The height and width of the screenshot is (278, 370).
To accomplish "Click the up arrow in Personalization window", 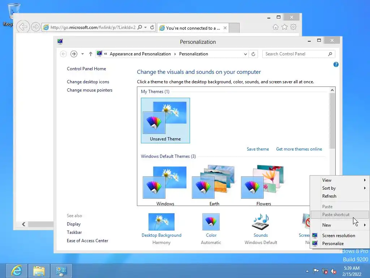I will coord(91,54).
